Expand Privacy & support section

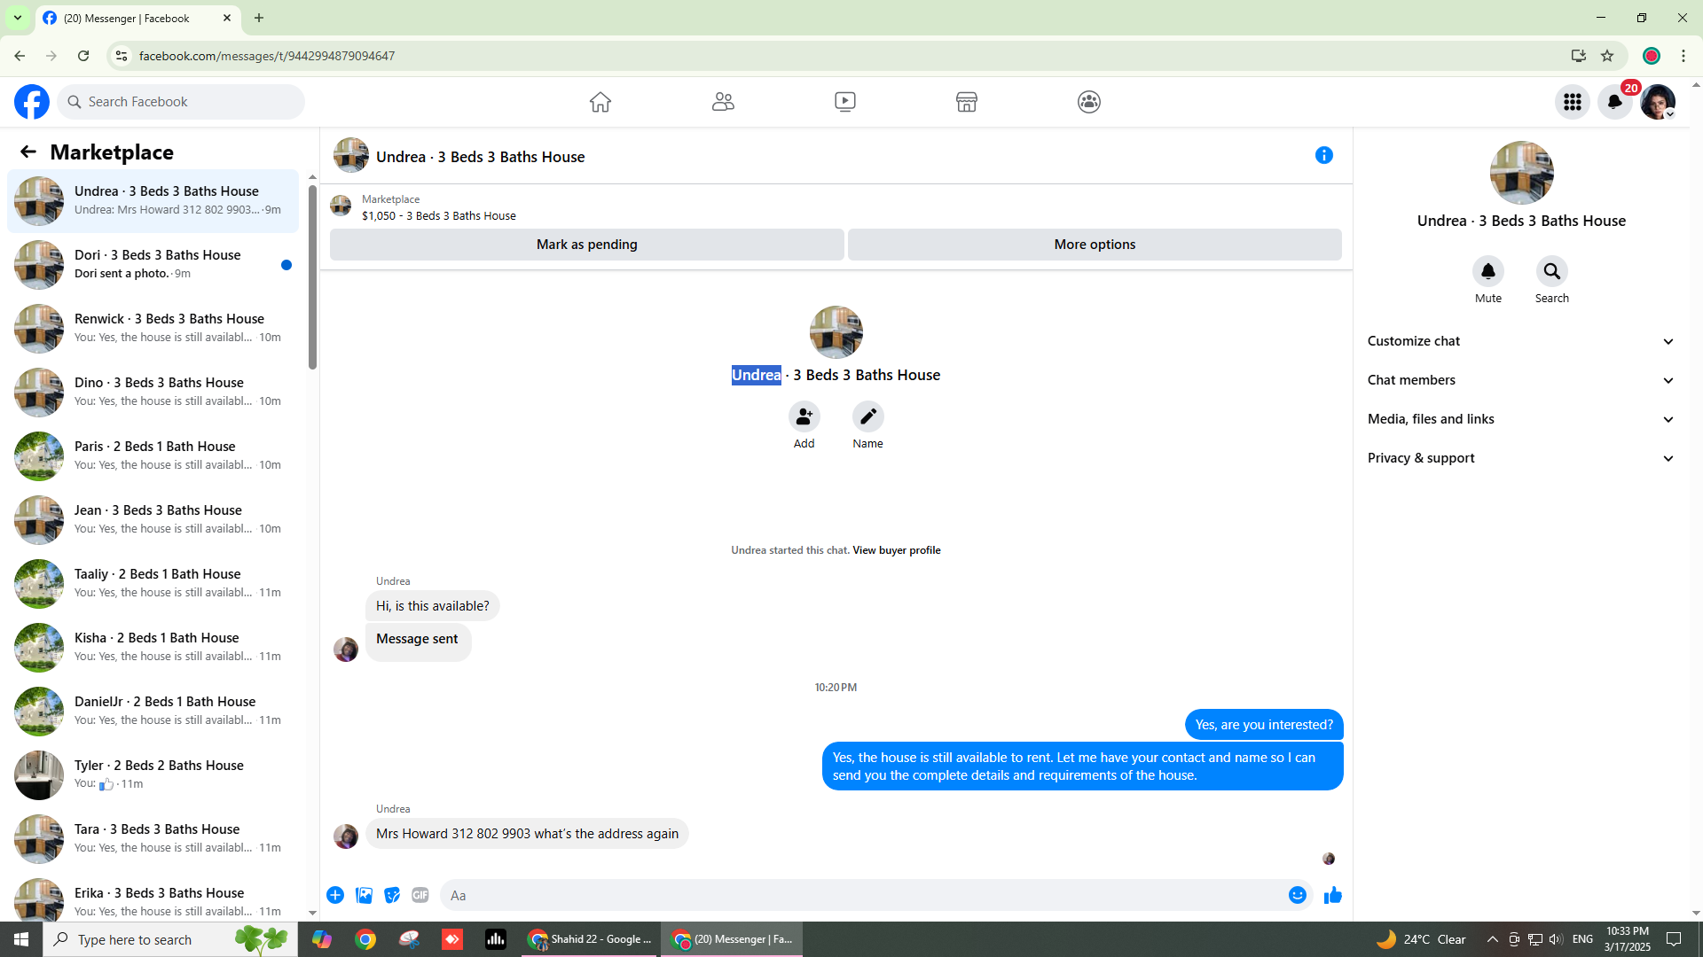tap(1521, 458)
